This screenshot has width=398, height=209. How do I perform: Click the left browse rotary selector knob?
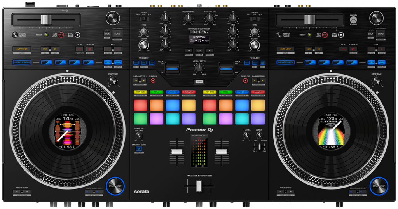(x=112, y=18)
